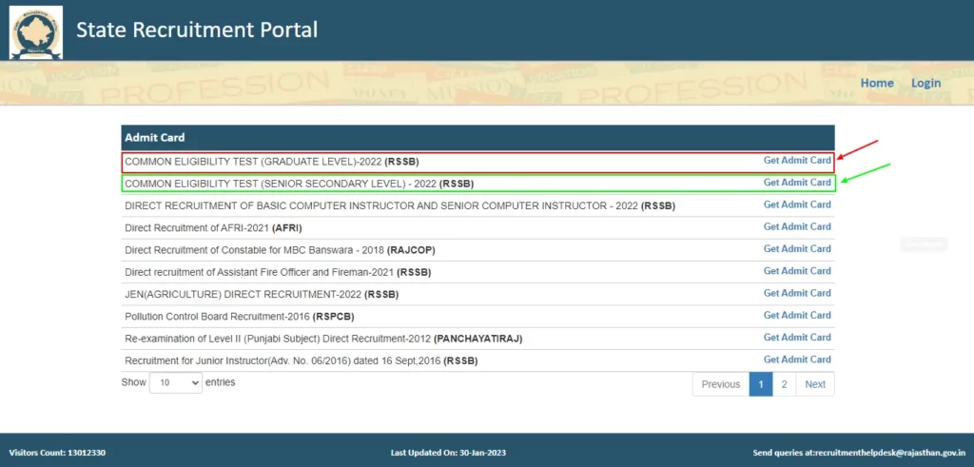Click the Admit Card table header
Screen dimensions: 974x467
coord(477,138)
